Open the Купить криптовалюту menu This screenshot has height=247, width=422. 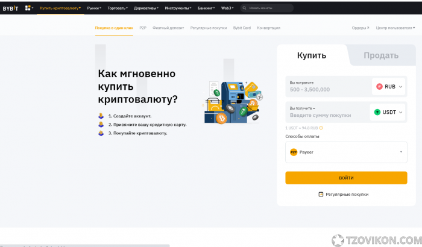click(60, 8)
